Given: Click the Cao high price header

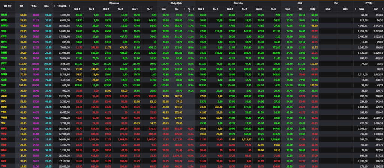Looking at the screenshot, I should pyautogui.click(x=288, y=9).
